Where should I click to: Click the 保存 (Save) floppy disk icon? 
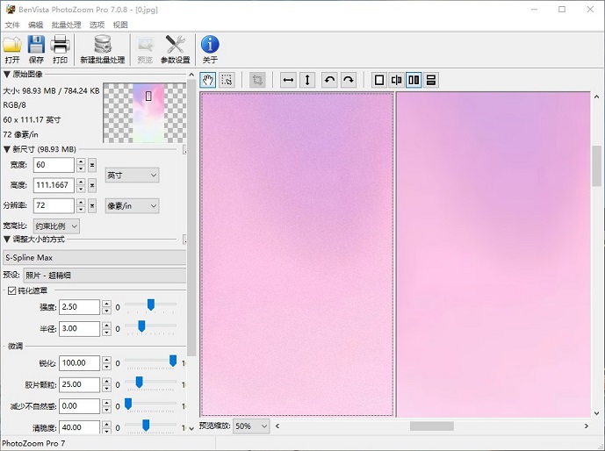(x=36, y=48)
